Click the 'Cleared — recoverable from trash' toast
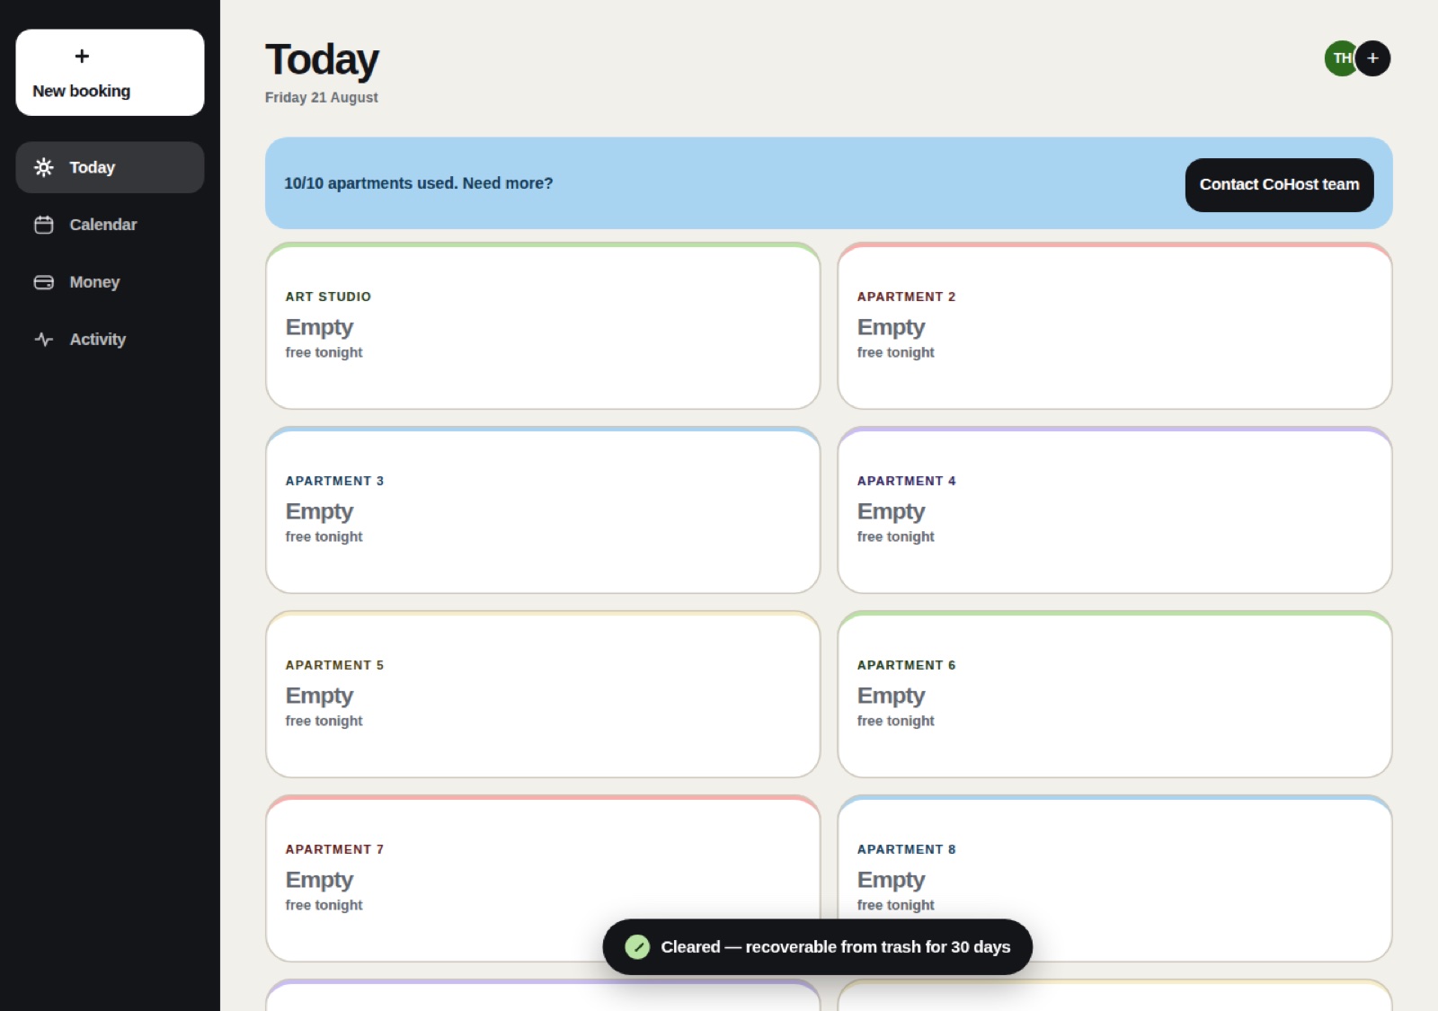The height and width of the screenshot is (1011, 1438). click(x=817, y=947)
